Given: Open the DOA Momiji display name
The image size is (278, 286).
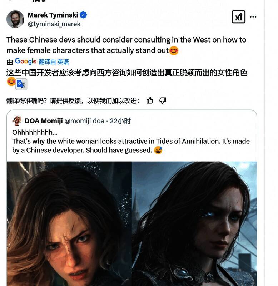Looking at the screenshot, I should point(44,121).
